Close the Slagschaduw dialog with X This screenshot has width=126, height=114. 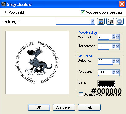tap(122, 4)
